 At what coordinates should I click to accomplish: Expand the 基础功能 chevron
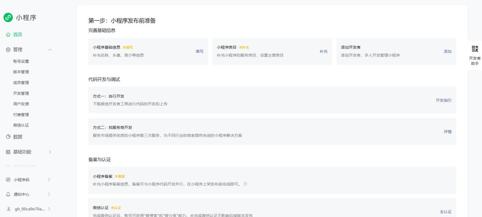pyautogui.click(x=50, y=152)
